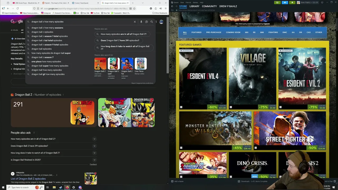This screenshot has width=338, height=190.
Task: Open the Steam Games menu
Action: [195, 2]
